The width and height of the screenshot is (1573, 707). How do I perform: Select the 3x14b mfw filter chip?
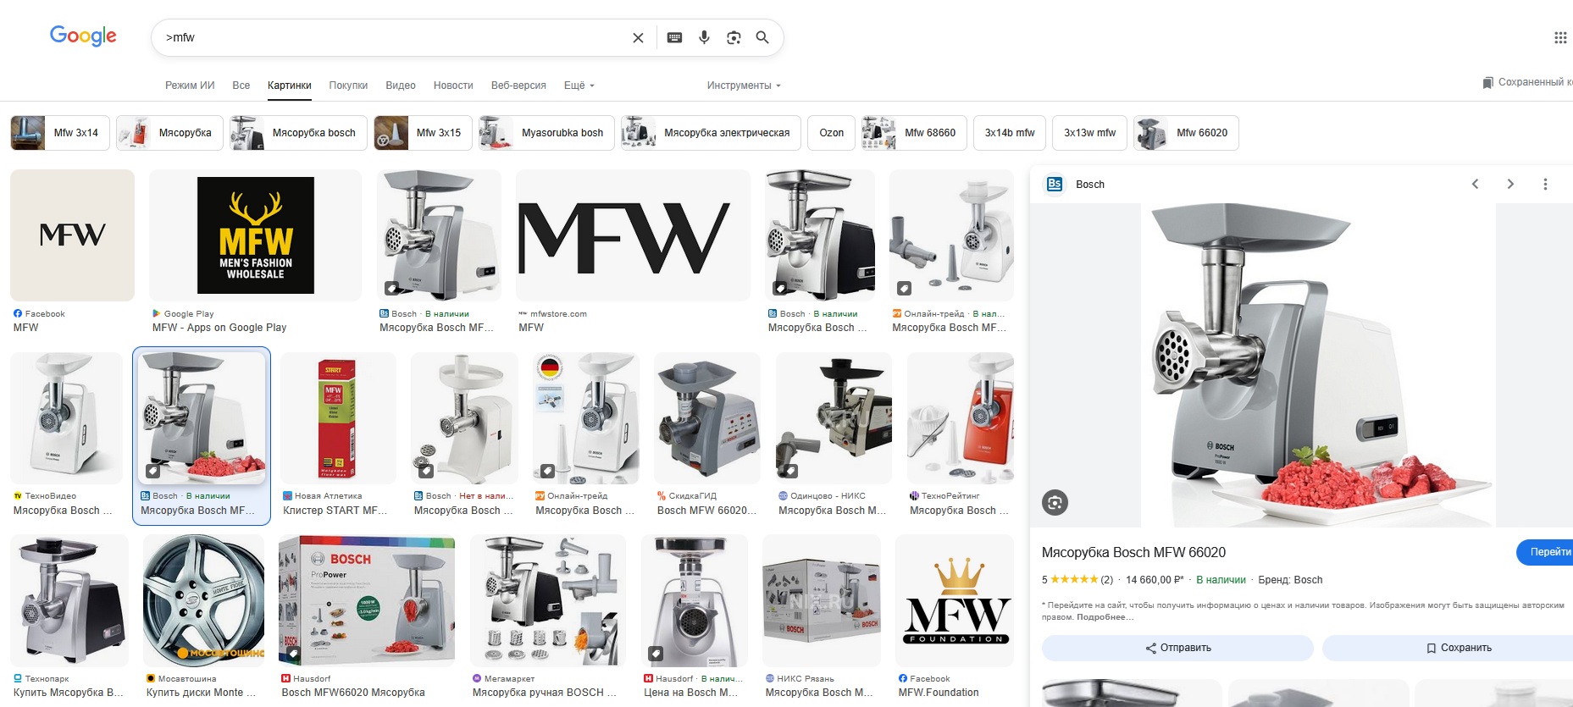1010,133
